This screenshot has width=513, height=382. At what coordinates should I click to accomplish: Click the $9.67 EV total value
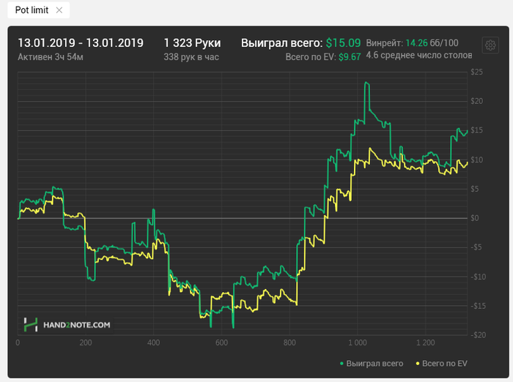tap(349, 56)
